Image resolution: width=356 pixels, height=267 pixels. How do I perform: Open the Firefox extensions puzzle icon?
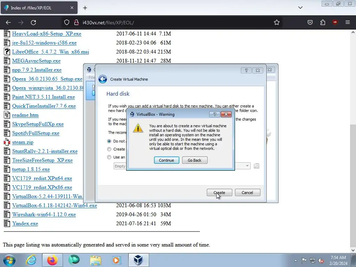323,22
